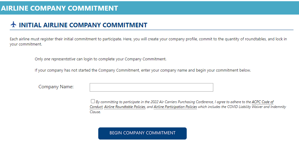Viewport: 299px width, 145px height.
Task: Click the 'By committing to participate' phrase
Action: 116,102
